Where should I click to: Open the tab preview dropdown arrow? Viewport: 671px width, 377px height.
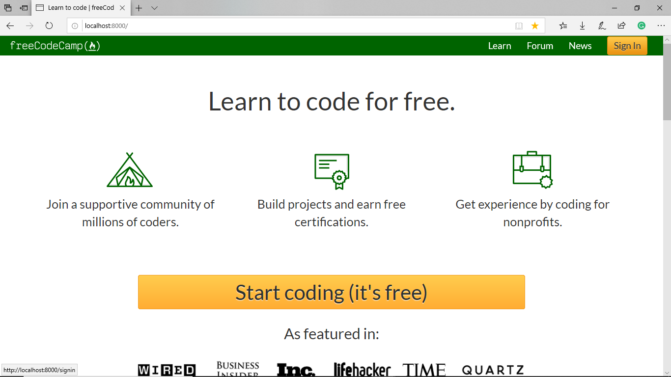pos(154,8)
